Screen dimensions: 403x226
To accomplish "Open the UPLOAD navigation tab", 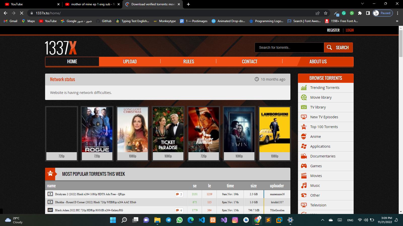I will pyautogui.click(x=130, y=62).
